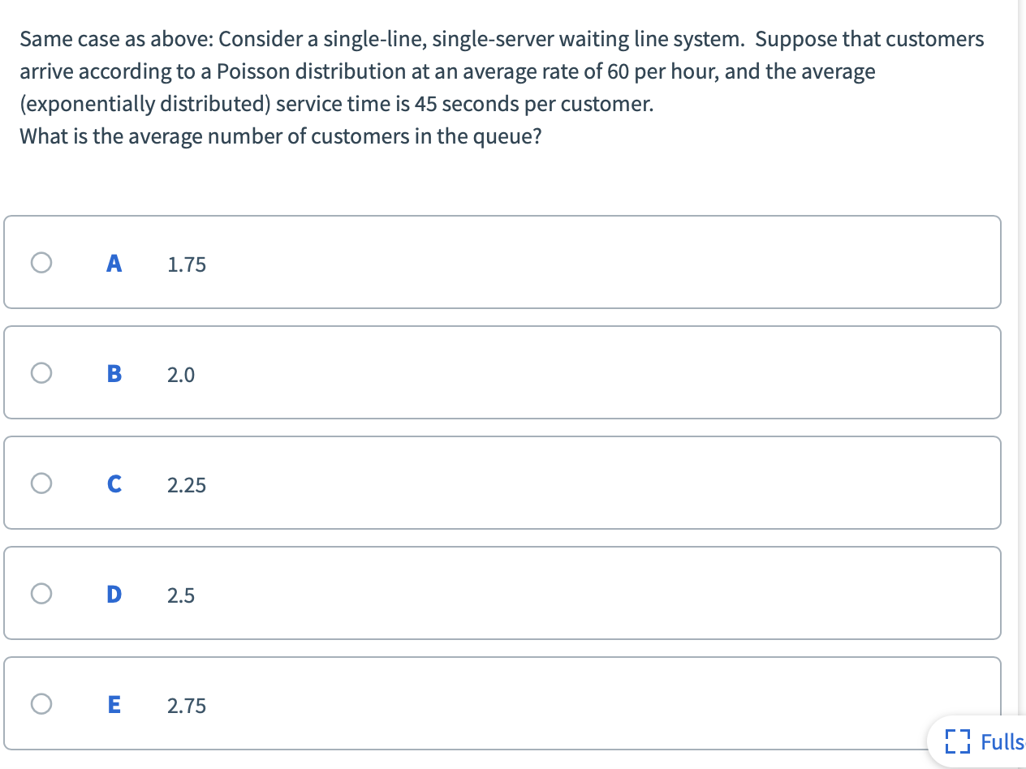Viewport: 1026px width, 769px height.
Task: Select radio button for answer E
Action: point(41,703)
